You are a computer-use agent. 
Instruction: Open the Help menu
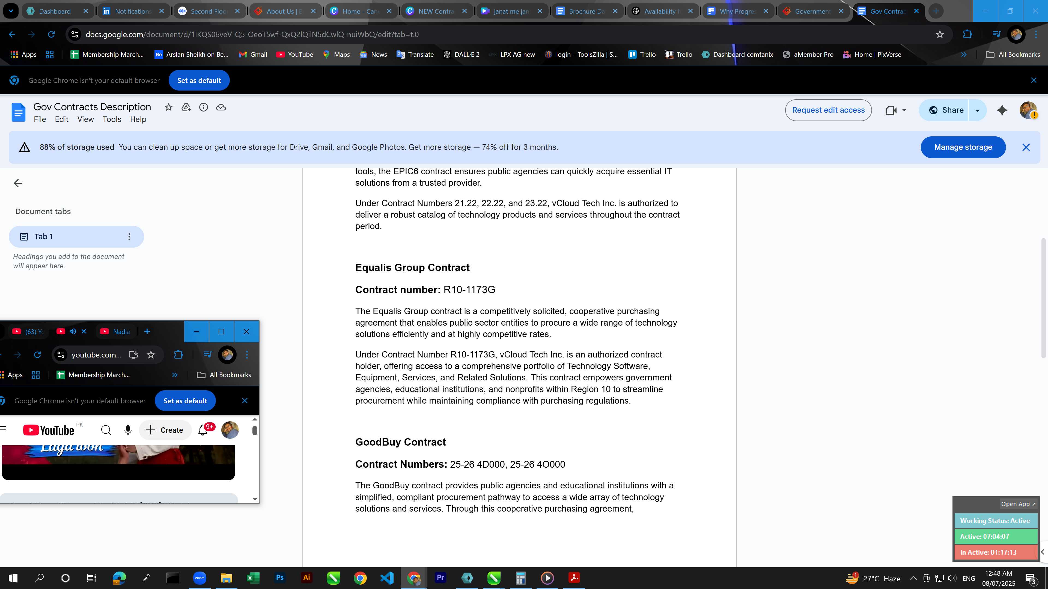point(138,119)
